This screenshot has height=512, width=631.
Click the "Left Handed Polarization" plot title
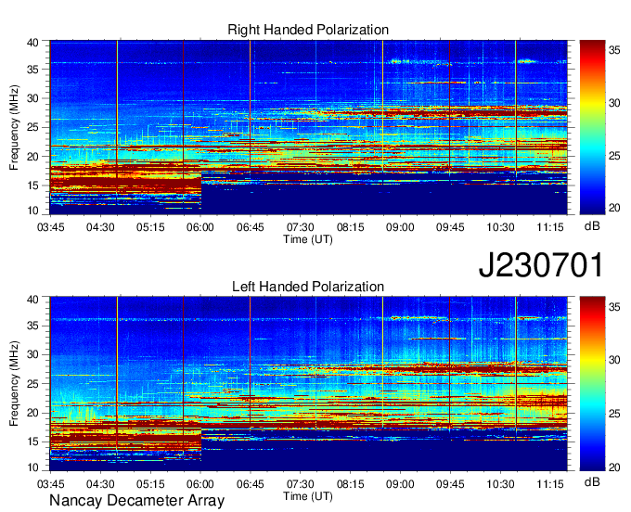tap(308, 287)
